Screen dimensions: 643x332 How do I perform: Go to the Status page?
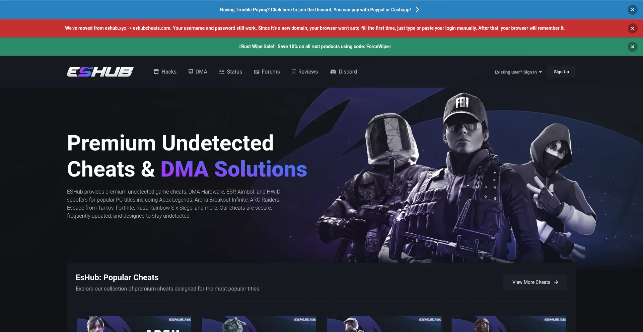[x=230, y=72]
